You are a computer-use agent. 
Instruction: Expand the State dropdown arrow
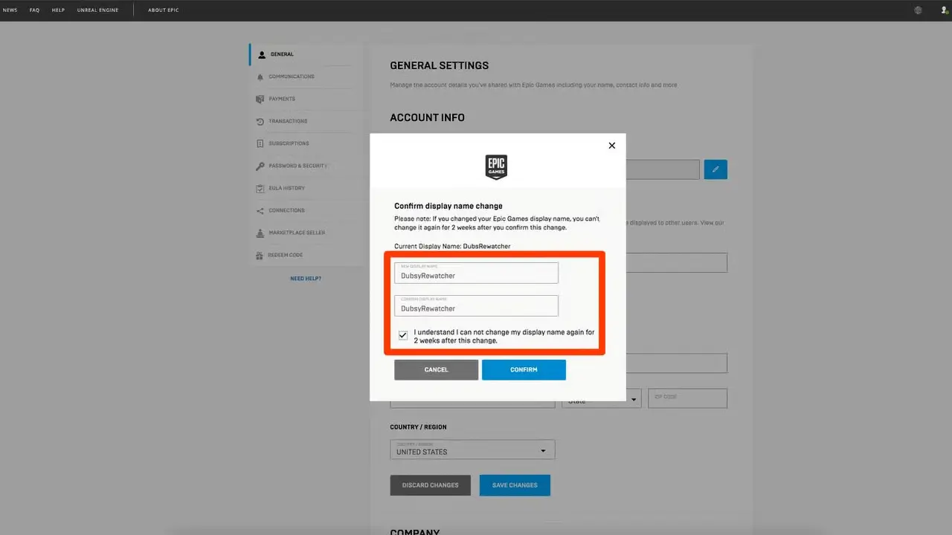tap(634, 400)
